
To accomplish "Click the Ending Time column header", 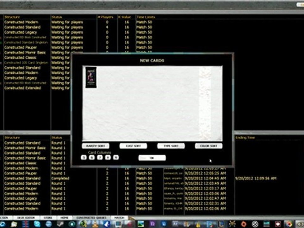I will 245,138.
